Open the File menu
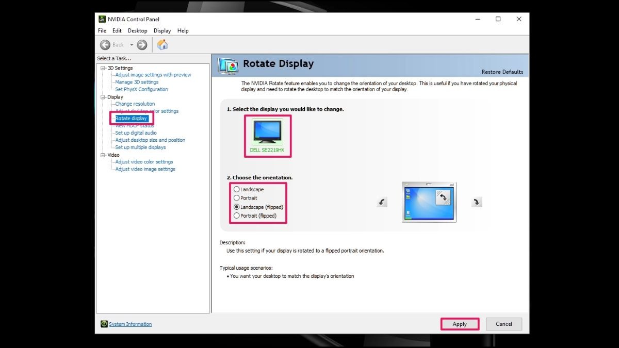619x348 pixels. click(102, 31)
